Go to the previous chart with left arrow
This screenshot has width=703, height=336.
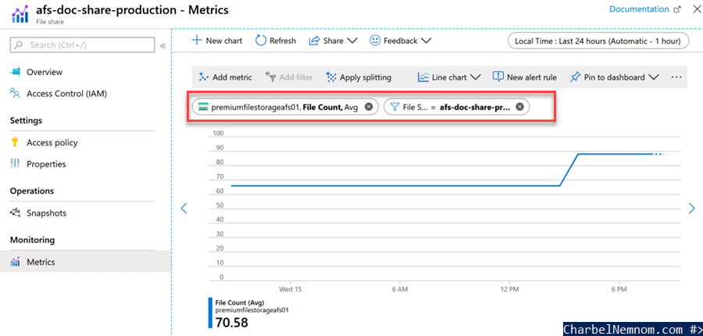point(184,208)
